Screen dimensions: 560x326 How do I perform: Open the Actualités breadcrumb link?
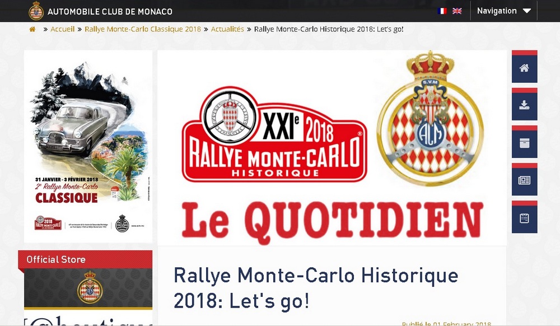pos(227,29)
